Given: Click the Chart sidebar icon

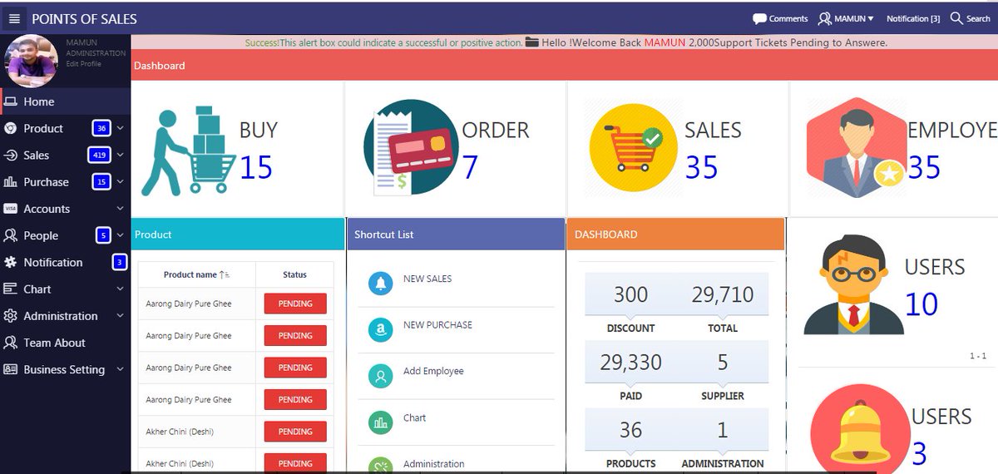Looking at the screenshot, I should 11,289.
